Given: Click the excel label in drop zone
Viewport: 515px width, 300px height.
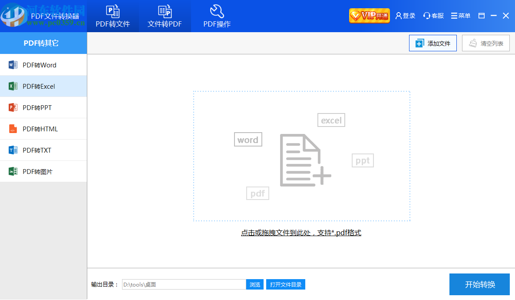Looking at the screenshot, I should [x=331, y=120].
